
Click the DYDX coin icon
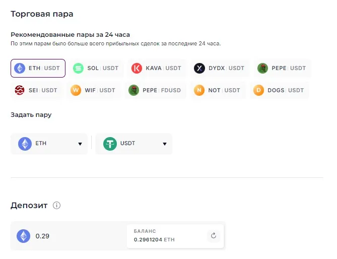(x=199, y=68)
